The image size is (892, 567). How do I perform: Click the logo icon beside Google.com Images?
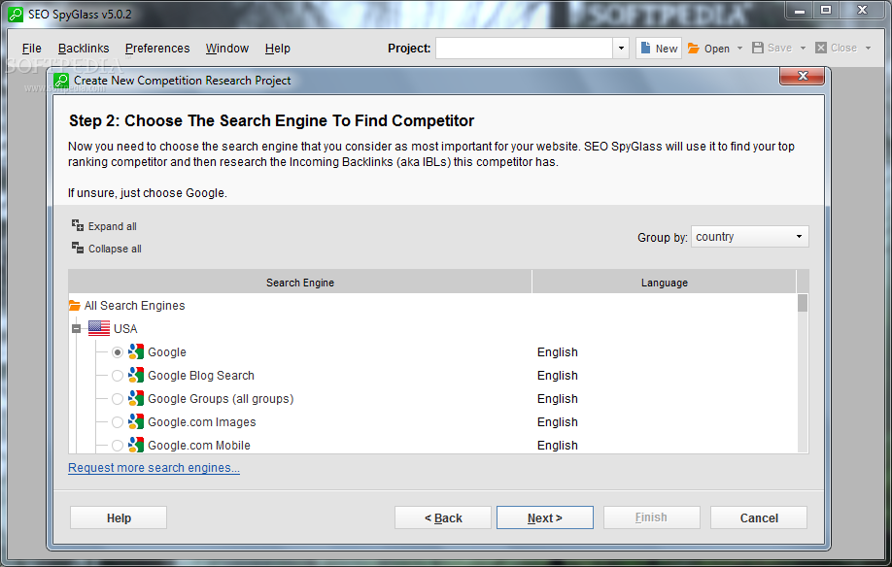coord(135,421)
